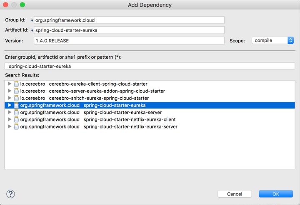Focus the search pattern input box

[150, 66]
